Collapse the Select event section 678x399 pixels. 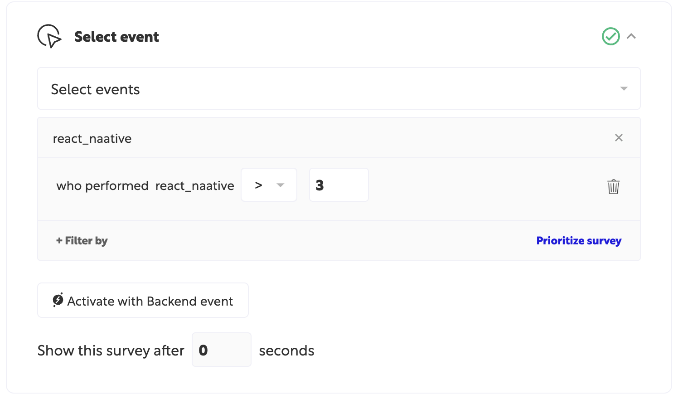631,36
